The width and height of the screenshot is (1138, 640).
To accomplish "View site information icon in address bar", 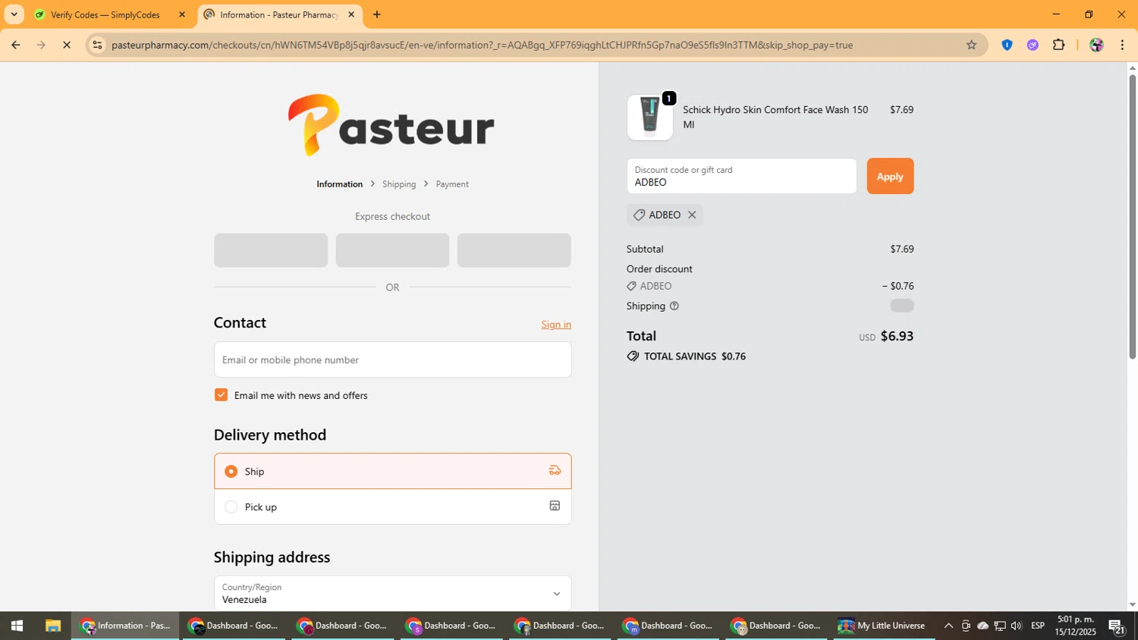I will [x=97, y=45].
